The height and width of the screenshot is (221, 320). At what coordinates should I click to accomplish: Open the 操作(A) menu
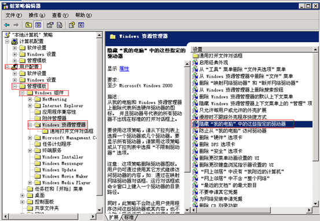[36, 15]
